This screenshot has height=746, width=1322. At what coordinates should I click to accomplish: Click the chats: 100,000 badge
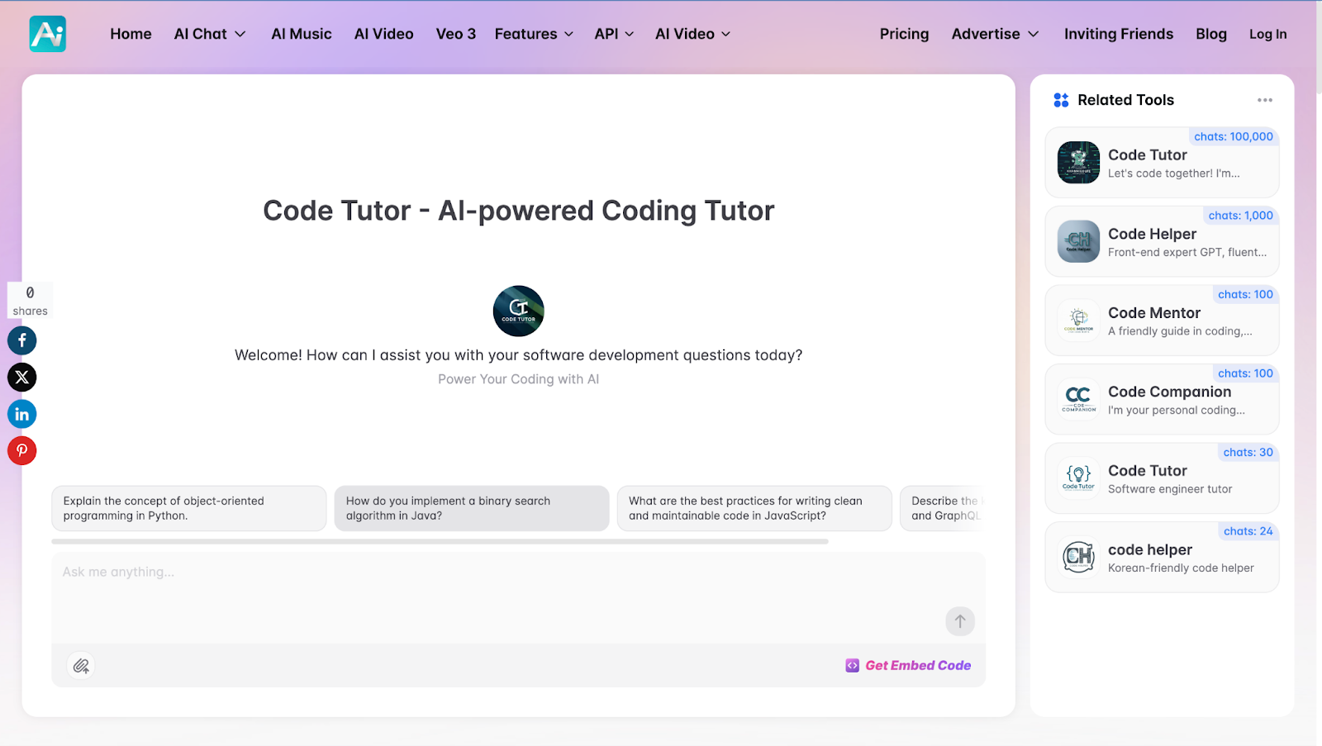point(1233,136)
